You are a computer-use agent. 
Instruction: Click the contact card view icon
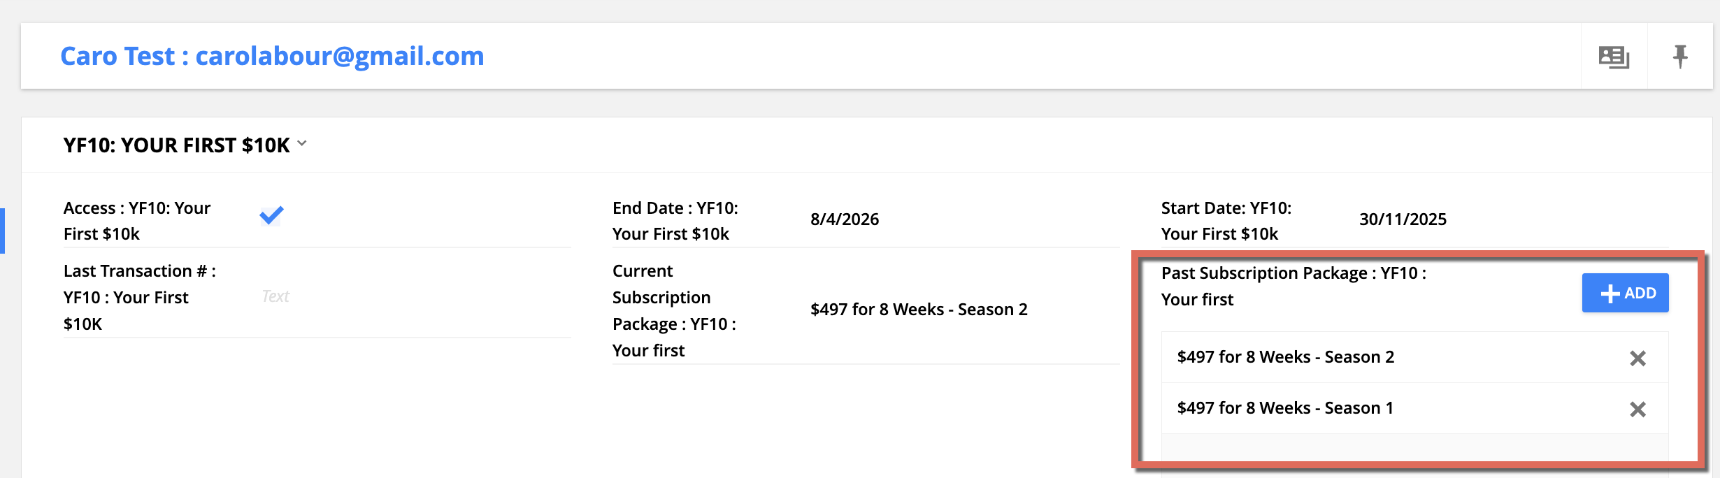[x=1614, y=57]
